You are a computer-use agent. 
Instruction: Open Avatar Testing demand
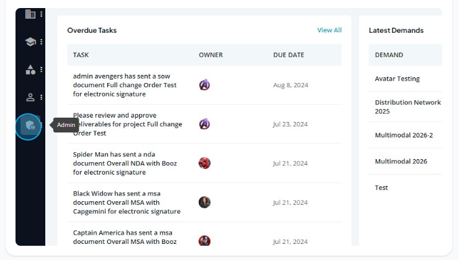(x=397, y=79)
